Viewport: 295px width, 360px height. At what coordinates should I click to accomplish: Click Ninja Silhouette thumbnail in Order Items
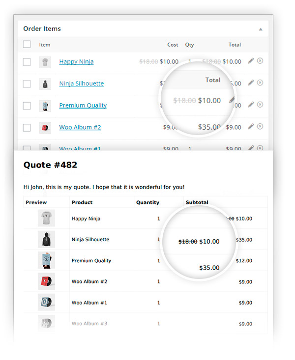click(x=45, y=84)
